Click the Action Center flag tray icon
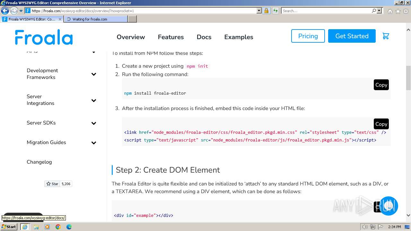Viewport: 411px width, 231px height. (x=380, y=227)
